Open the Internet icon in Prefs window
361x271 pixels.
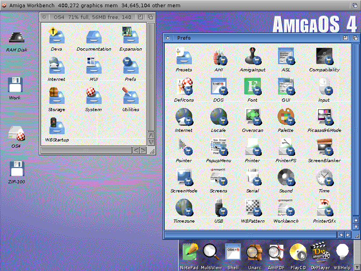184,117
